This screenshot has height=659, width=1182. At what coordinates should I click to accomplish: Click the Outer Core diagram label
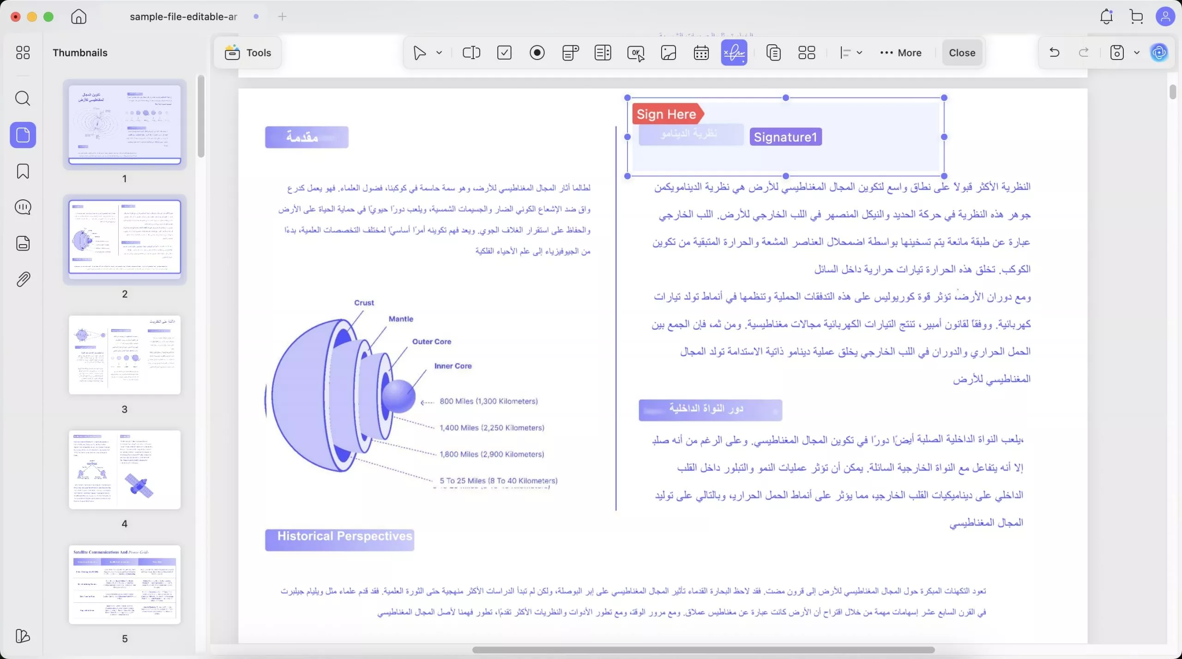[x=431, y=341]
